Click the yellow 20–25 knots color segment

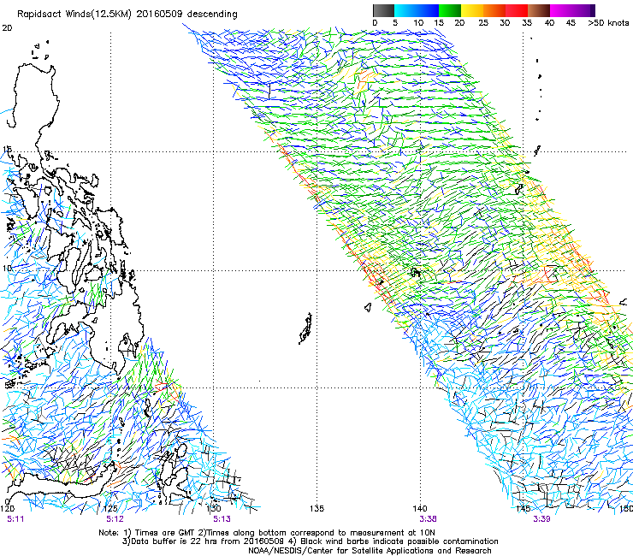pos(472,10)
